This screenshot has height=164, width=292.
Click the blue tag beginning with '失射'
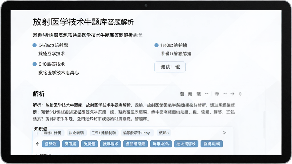89,144
